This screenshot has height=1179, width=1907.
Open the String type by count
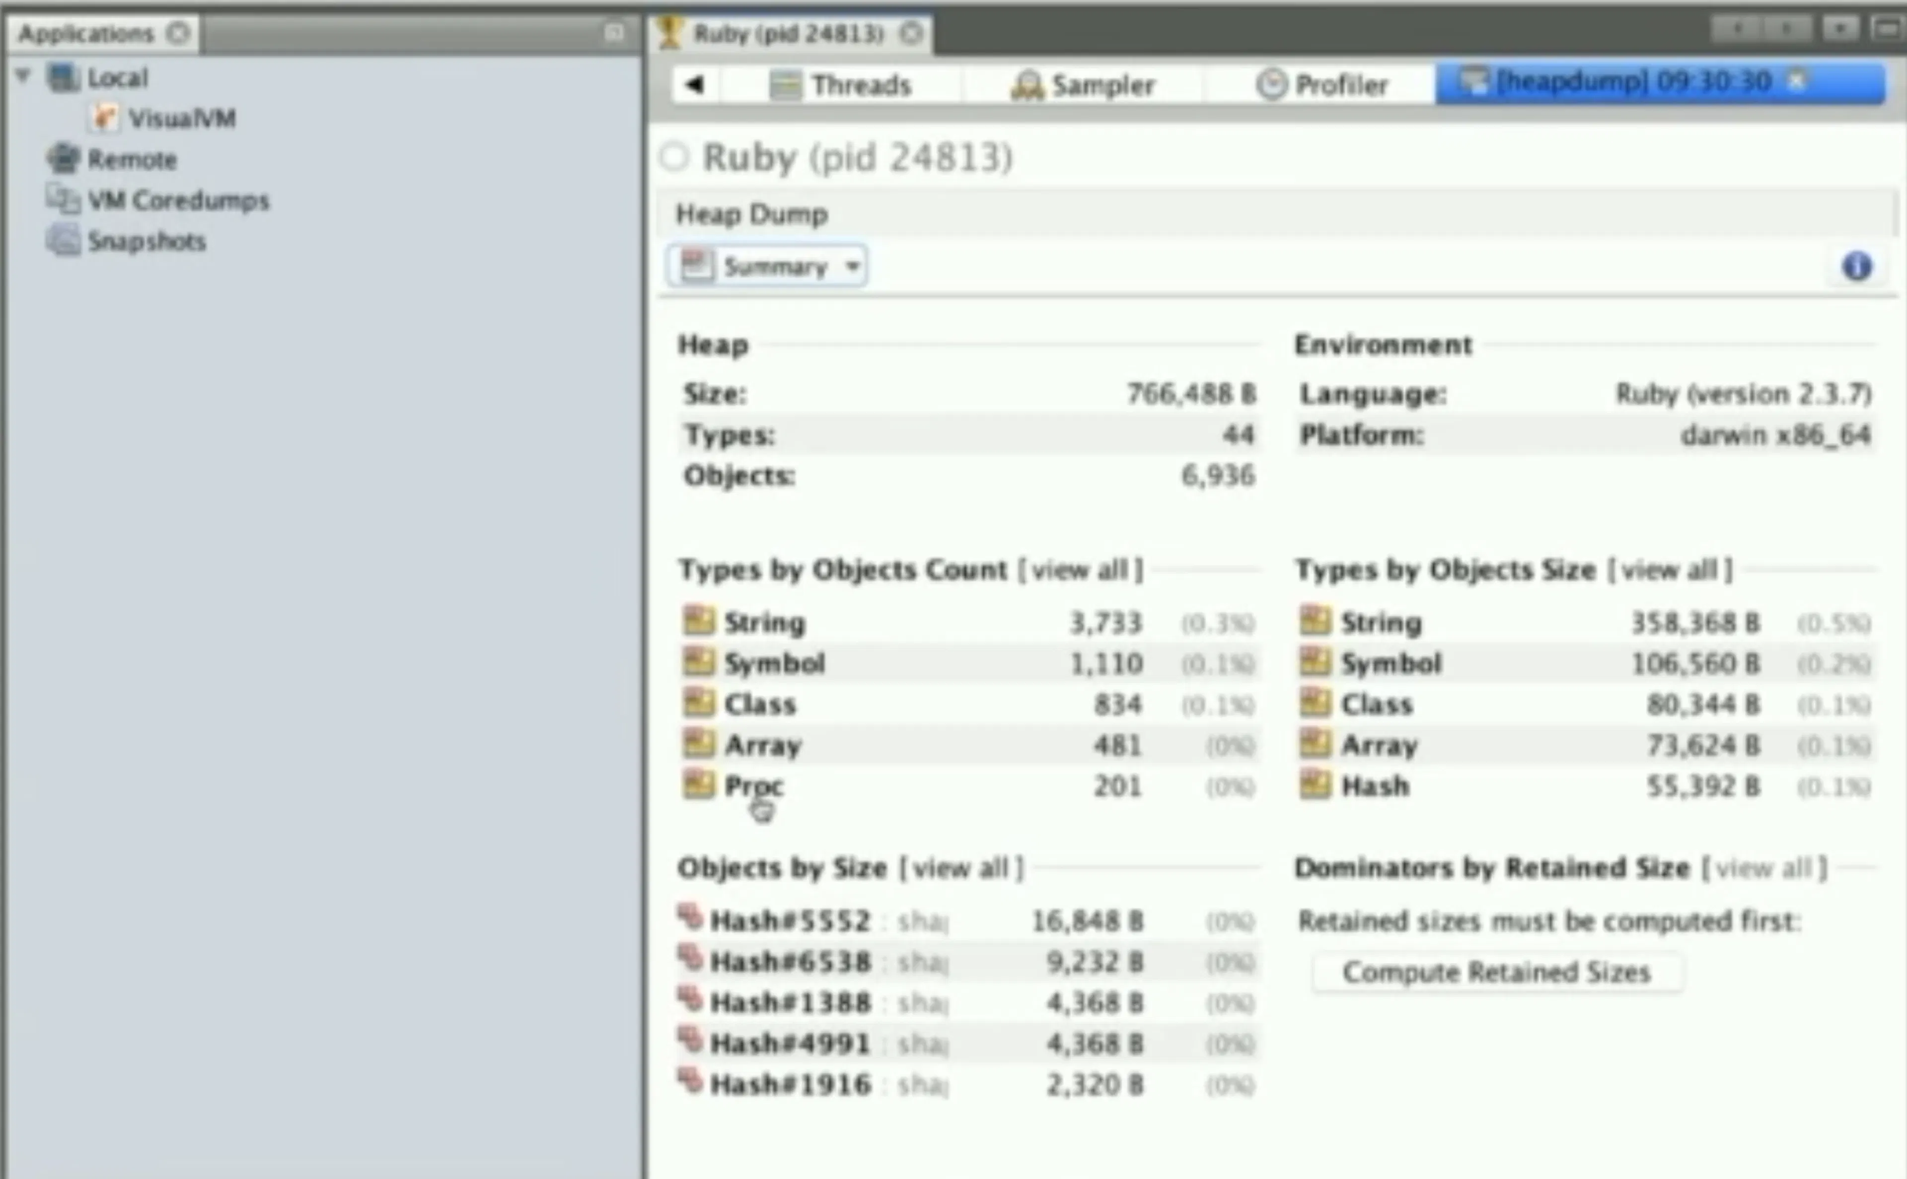764,622
